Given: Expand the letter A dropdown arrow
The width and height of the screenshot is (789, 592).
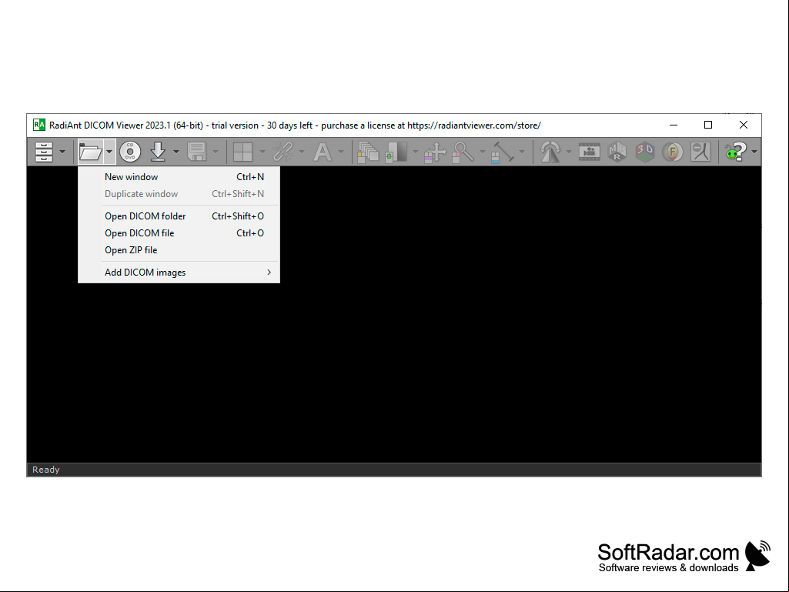Looking at the screenshot, I should [341, 152].
